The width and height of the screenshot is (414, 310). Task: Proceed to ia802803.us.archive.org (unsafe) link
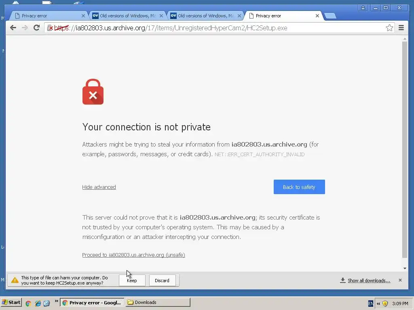[x=133, y=255]
